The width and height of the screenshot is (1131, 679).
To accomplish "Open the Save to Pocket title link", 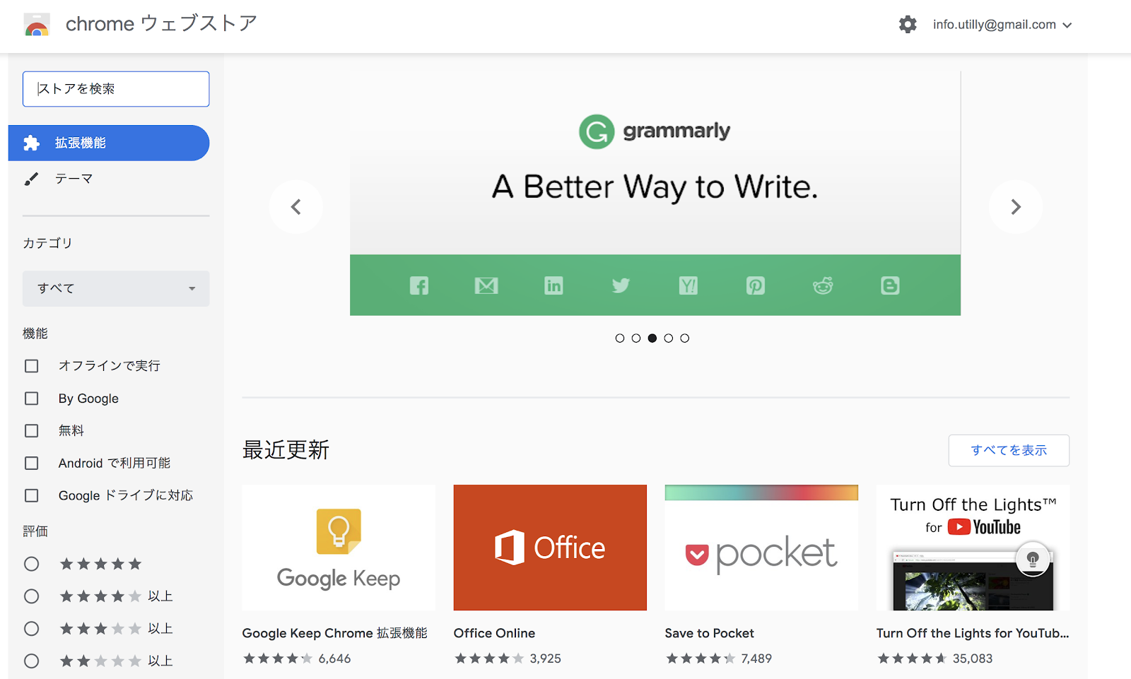I will (x=709, y=633).
